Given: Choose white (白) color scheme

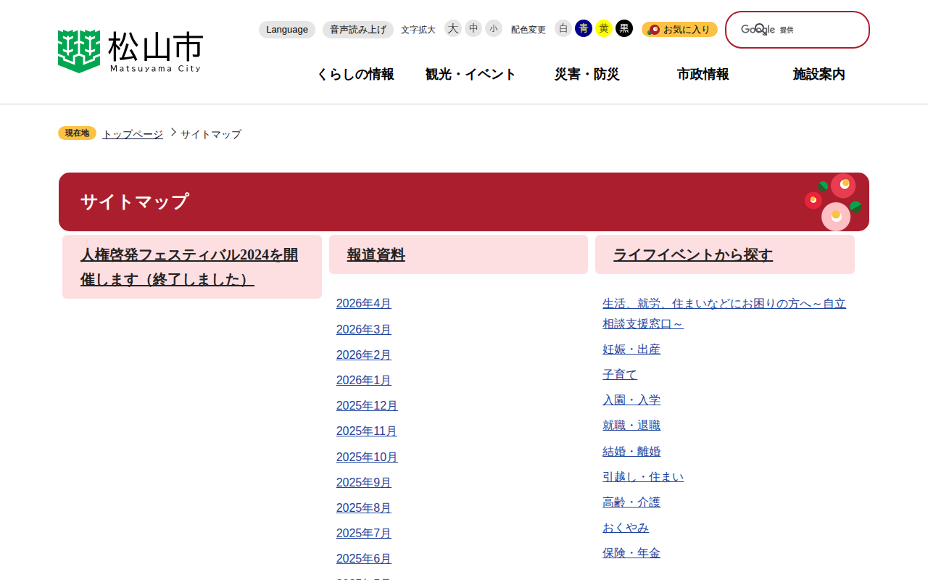Looking at the screenshot, I should [x=563, y=28].
